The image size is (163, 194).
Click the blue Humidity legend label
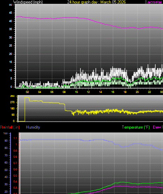tap(33, 127)
